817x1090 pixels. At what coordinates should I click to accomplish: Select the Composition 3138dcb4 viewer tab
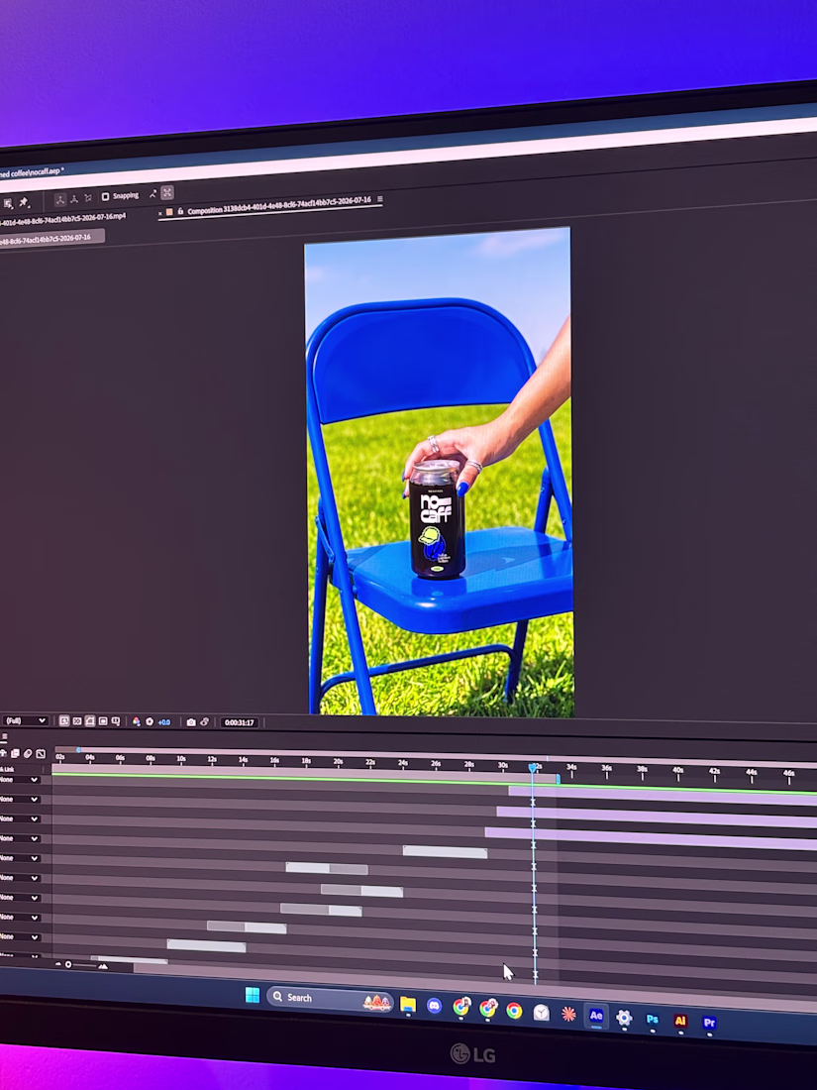pos(278,206)
